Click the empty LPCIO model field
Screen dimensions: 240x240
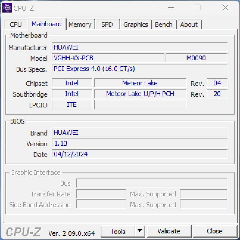pyautogui.click(x=140, y=104)
